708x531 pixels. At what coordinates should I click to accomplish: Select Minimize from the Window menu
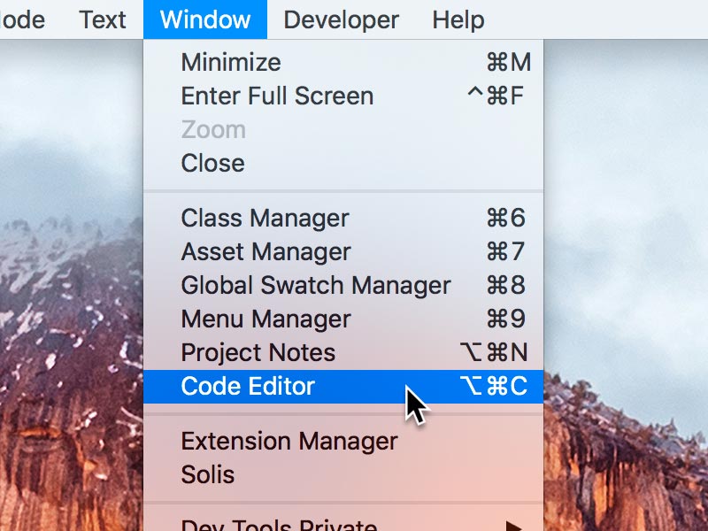(230, 62)
